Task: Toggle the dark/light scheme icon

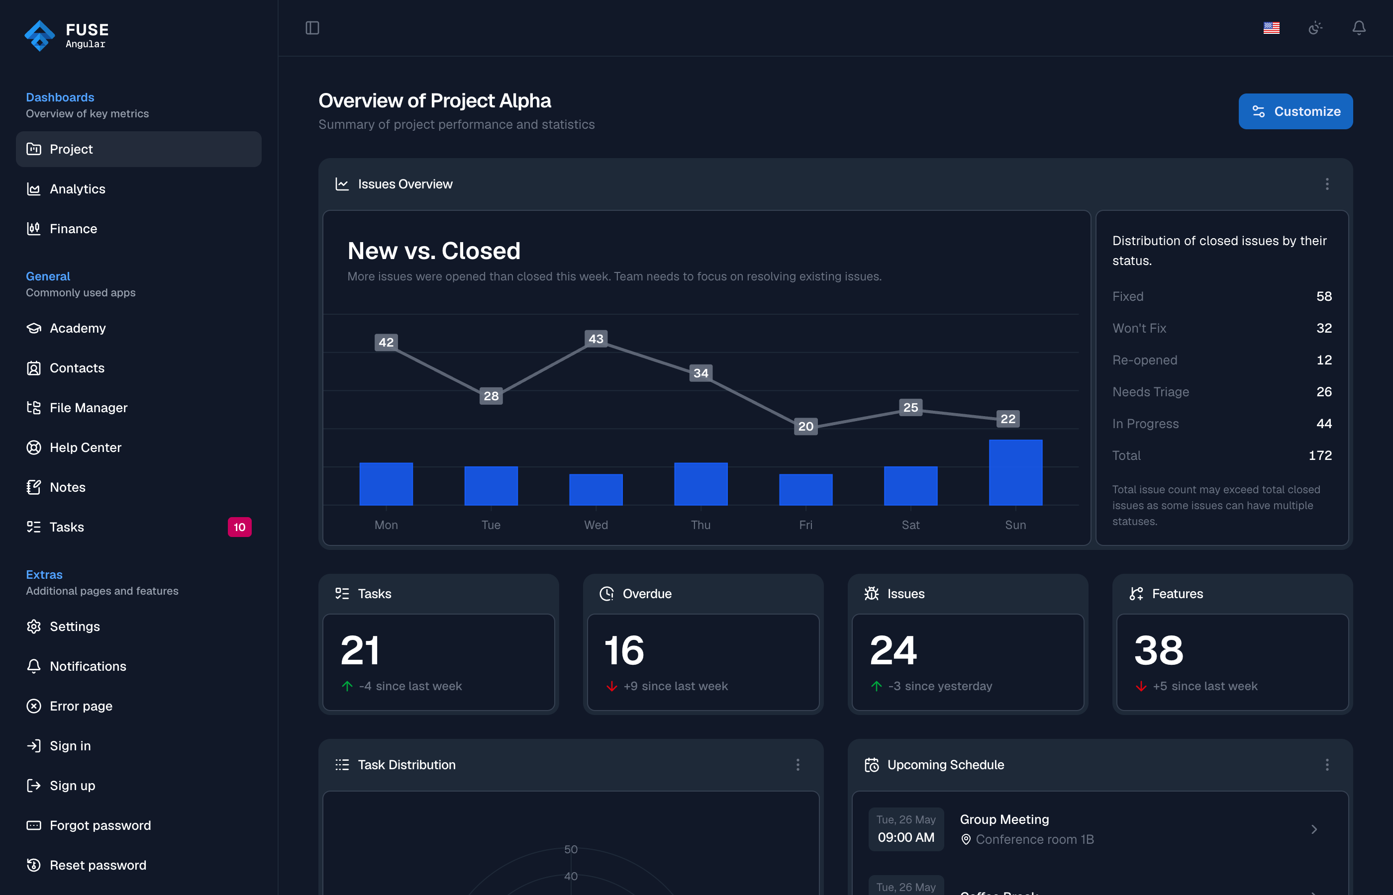Action: pos(1315,28)
